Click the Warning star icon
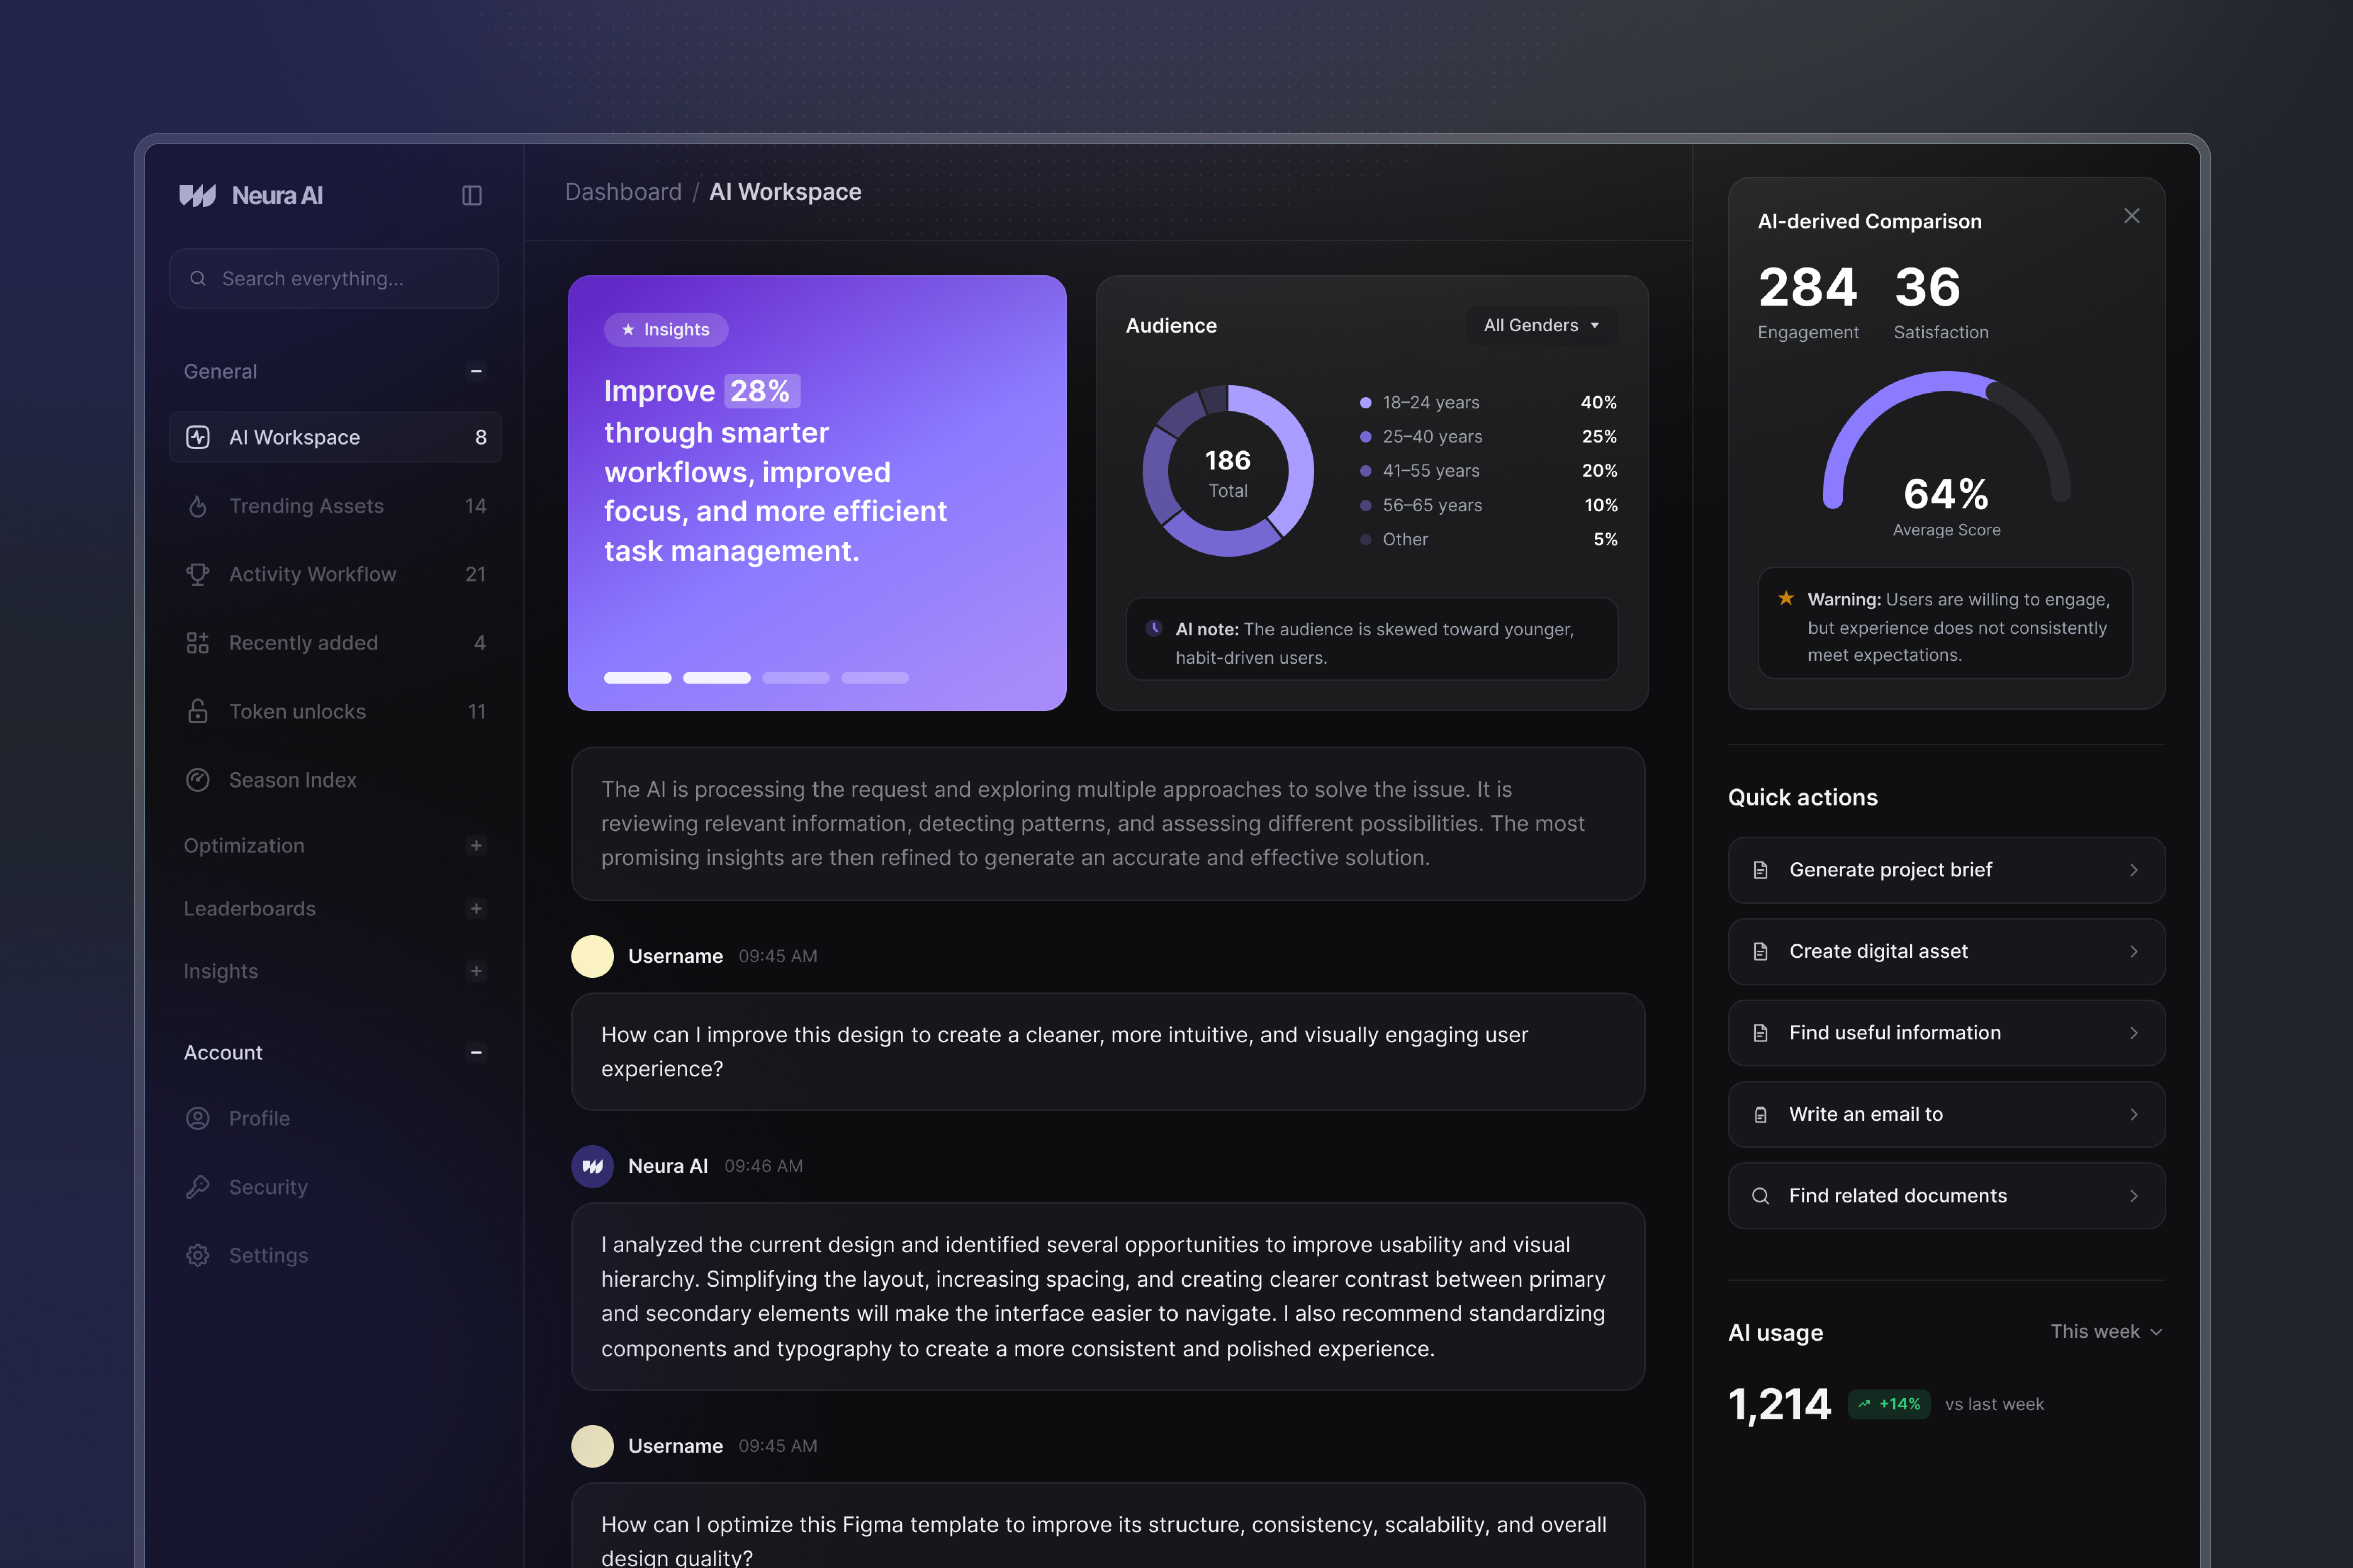The width and height of the screenshot is (2353, 1568). [x=1786, y=598]
